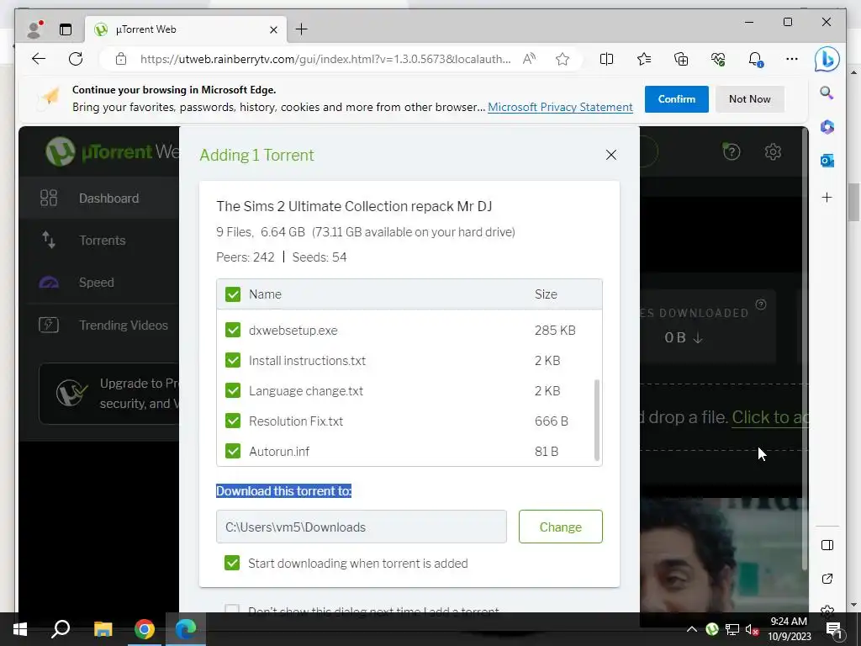Screen dimensions: 861x646
Task: Open the notifications bell icon
Action: [x=756, y=59]
